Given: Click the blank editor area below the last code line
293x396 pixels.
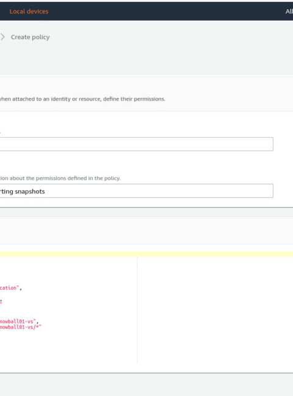Looking at the screenshot, I should click(x=68, y=347).
